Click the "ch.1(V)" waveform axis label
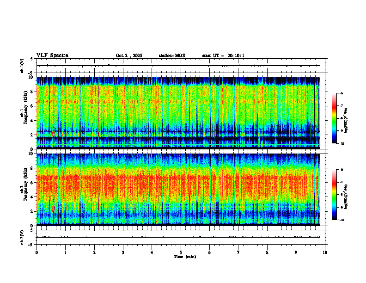Viewport: 366px width, 283px height. (22, 66)
